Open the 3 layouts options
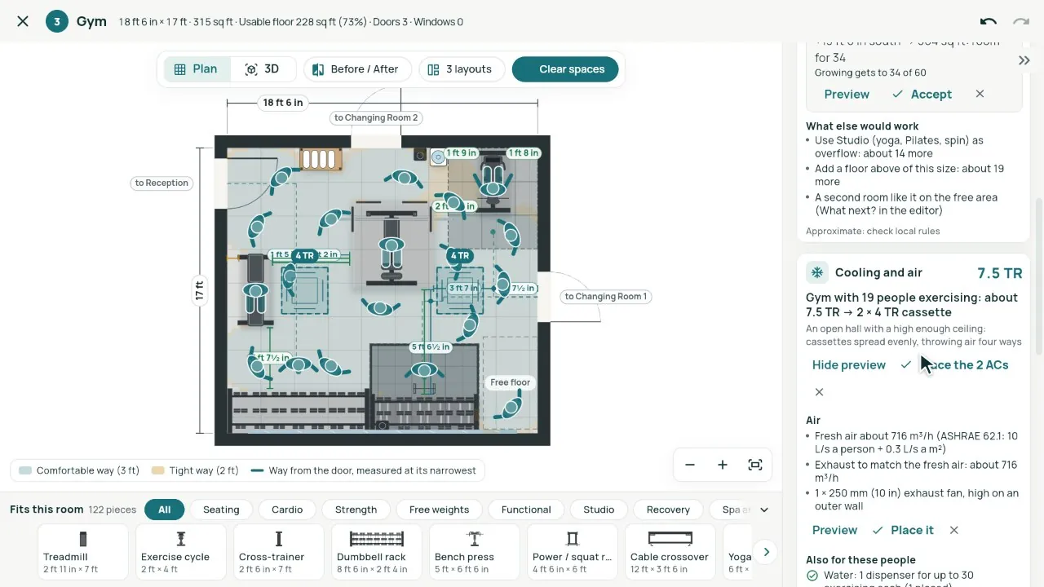Viewport: 1044px width, 587px height. click(x=461, y=69)
